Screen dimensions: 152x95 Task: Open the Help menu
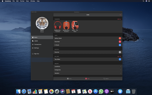(x=38, y=1)
